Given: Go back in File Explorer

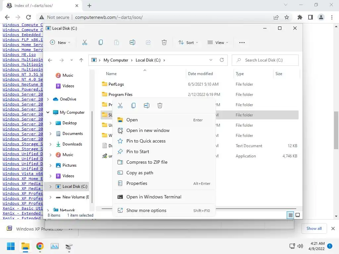Looking at the screenshot, I should pyautogui.click(x=50, y=60).
